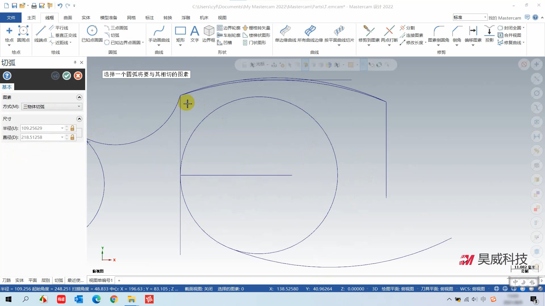Screen dimensions: 545x306
Task: Open the 转换 ribbon tab
Action: pyautogui.click(x=168, y=18)
